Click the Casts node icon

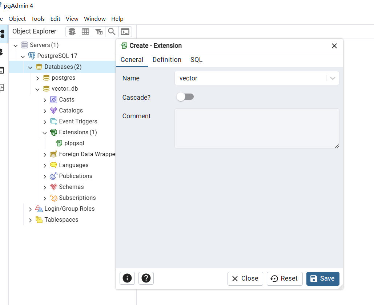[x=53, y=100]
